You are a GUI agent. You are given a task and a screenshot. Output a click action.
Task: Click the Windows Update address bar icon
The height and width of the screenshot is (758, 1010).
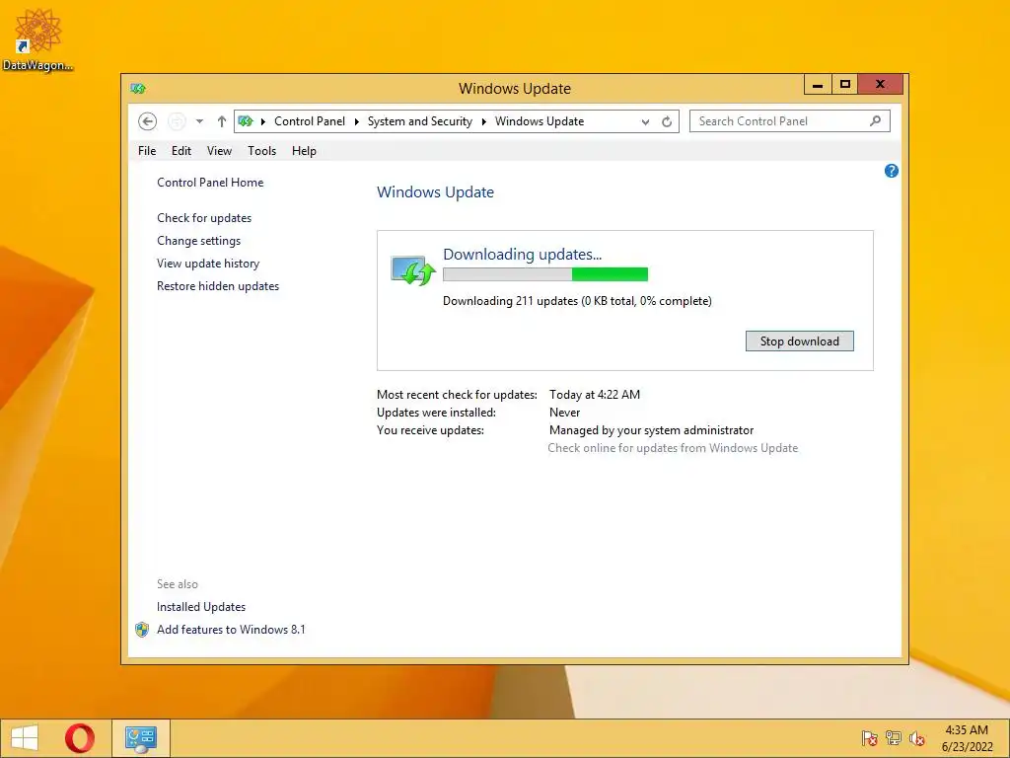(x=246, y=121)
